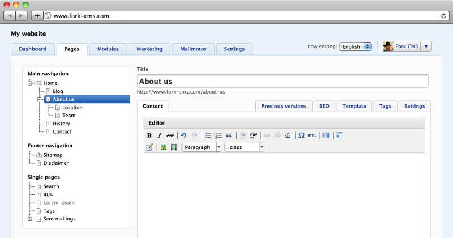The height and width of the screenshot is (238, 453).
Task: Insert an image into the editor
Action: point(164,147)
